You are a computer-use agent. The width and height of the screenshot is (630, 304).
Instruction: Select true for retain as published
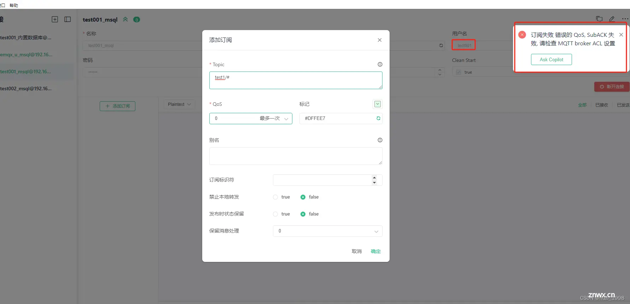pos(275,214)
